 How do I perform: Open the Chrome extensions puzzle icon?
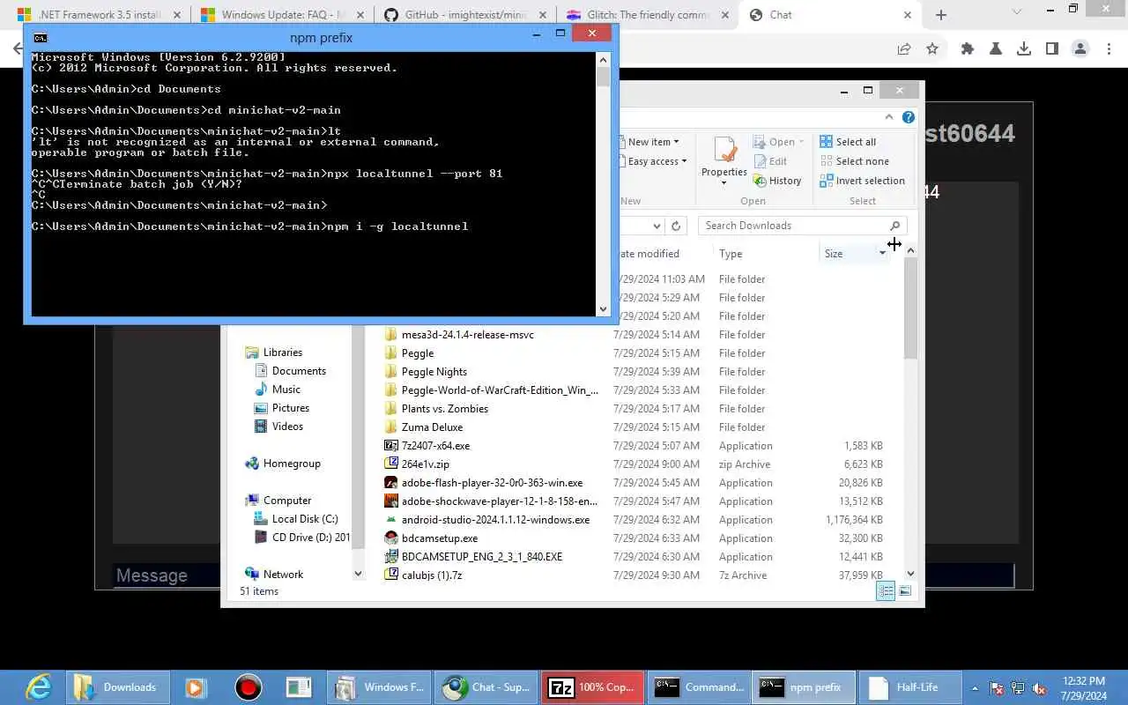[x=968, y=49]
